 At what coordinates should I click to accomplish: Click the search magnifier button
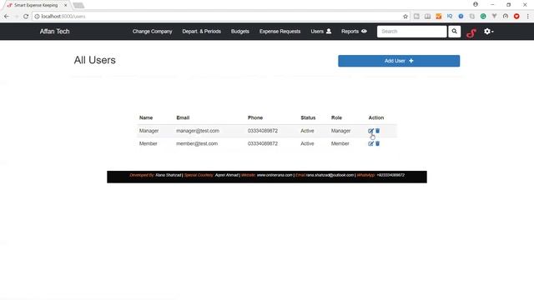click(454, 32)
